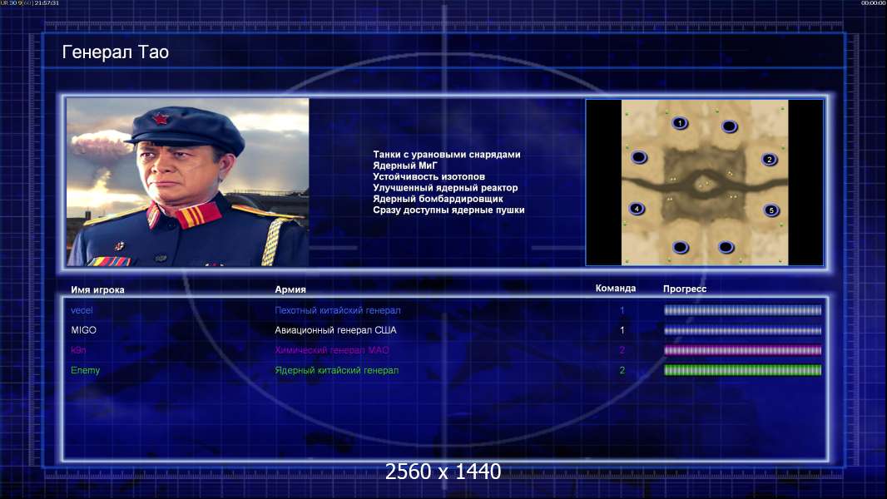This screenshot has width=887, height=499.
Task: Click the clock readout '21:57:31'
Action: (x=47, y=2)
